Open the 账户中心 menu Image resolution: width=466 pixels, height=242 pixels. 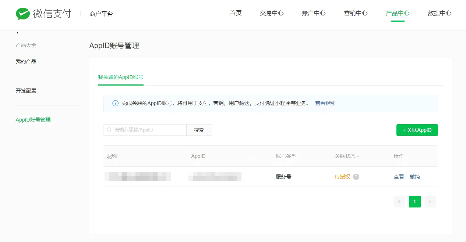tap(314, 13)
